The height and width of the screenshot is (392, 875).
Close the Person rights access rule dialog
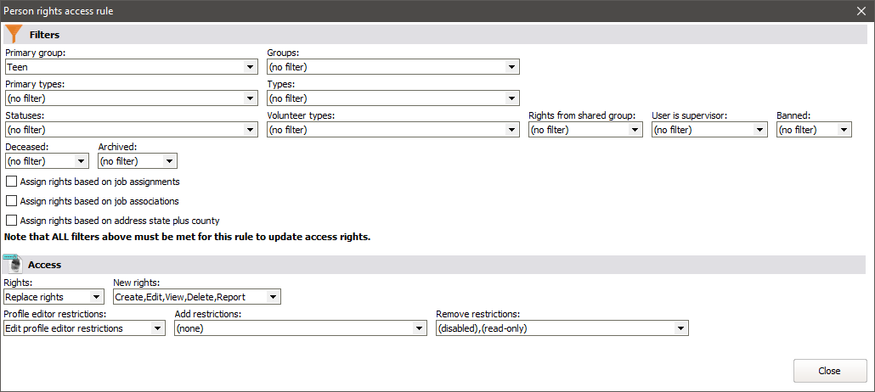pyautogui.click(x=861, y=11)
